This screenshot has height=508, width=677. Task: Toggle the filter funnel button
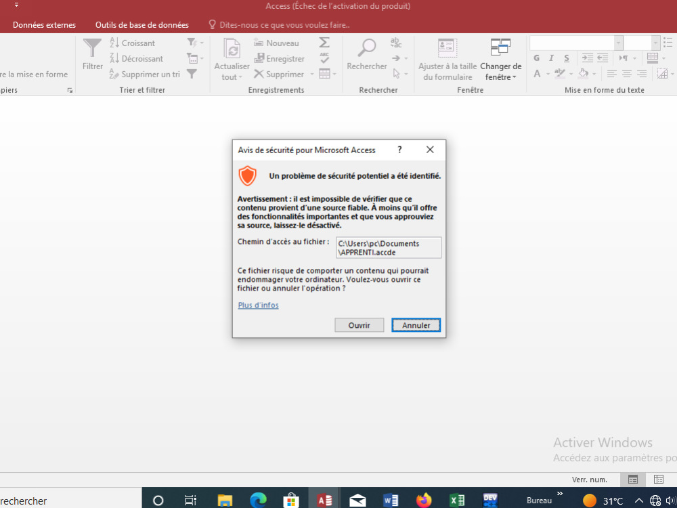[192, 74]
